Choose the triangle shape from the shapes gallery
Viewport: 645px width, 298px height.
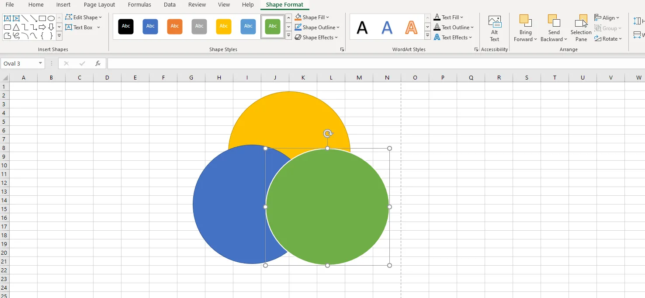[x=16, y=27]
